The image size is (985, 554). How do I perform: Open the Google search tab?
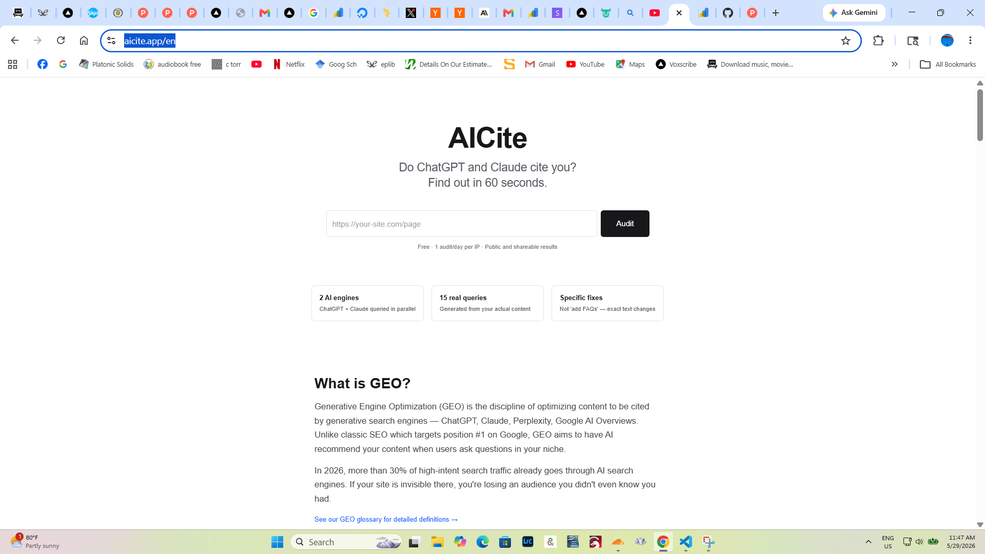pos(313,13)
